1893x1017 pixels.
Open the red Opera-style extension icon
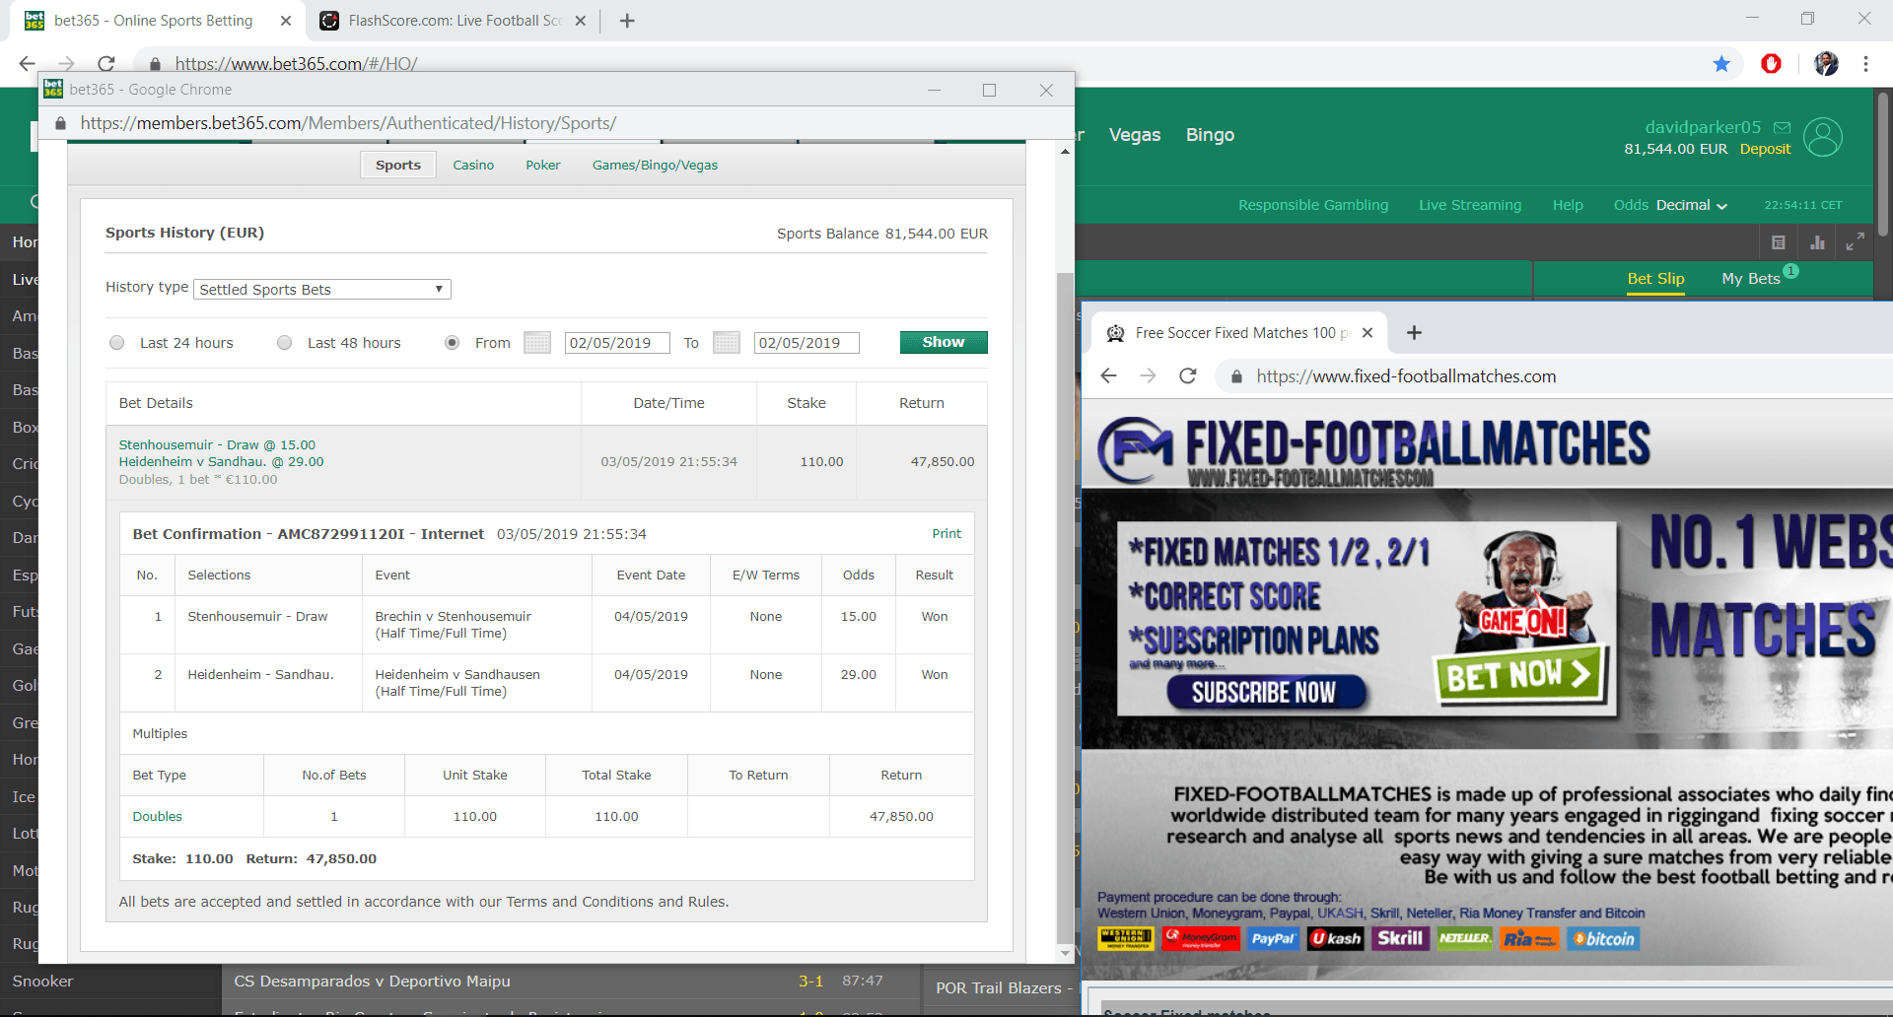coord(1772,64)
